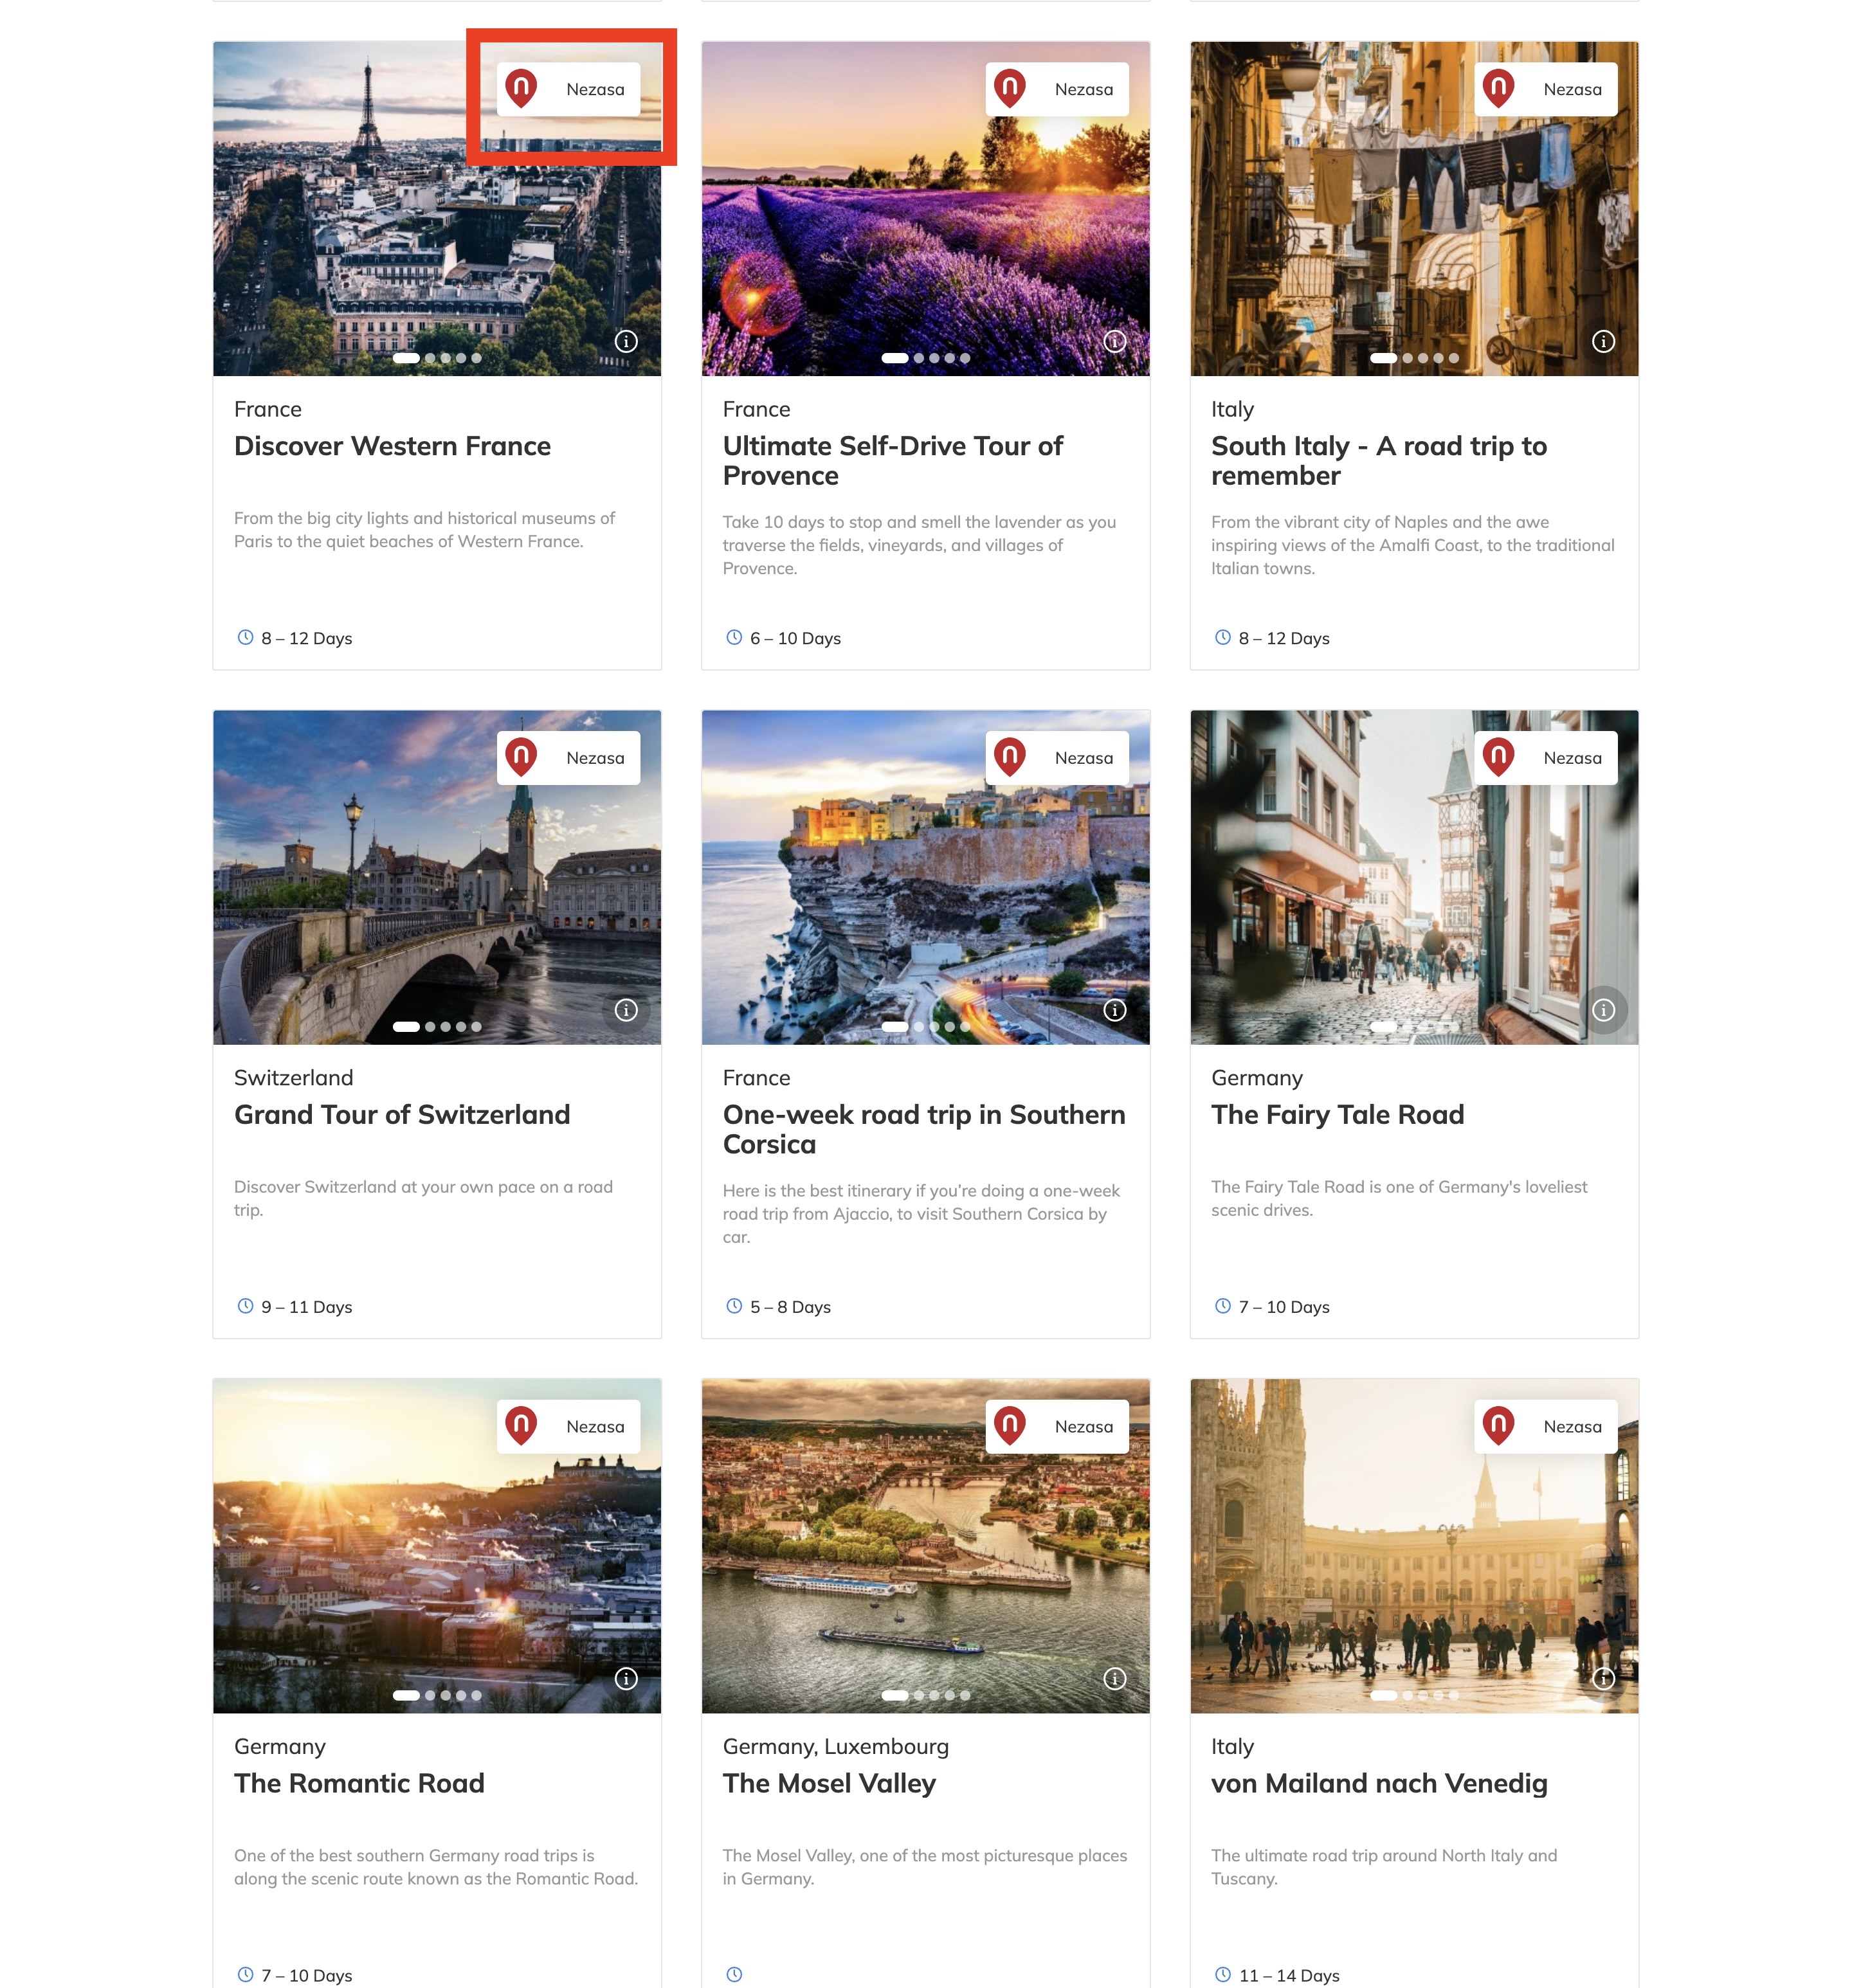Click clock icon on Mosel Valley card
Viewport: 1852px width, 1988px height.
click(x=734, y=1975)
